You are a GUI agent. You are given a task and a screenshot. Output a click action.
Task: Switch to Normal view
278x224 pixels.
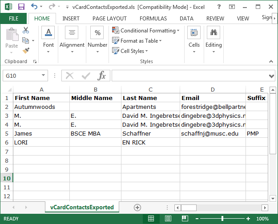[x=151, y=219]
